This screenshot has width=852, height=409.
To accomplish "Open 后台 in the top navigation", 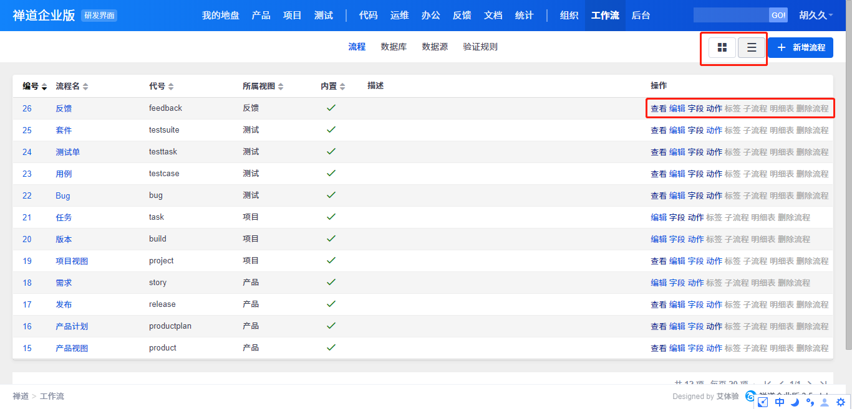I will coord(641,16).
